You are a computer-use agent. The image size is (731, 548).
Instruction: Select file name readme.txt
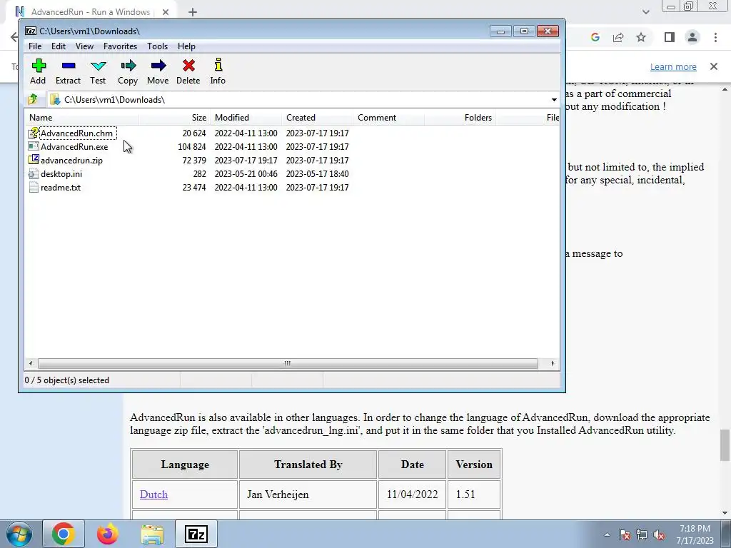click(61, 188)
